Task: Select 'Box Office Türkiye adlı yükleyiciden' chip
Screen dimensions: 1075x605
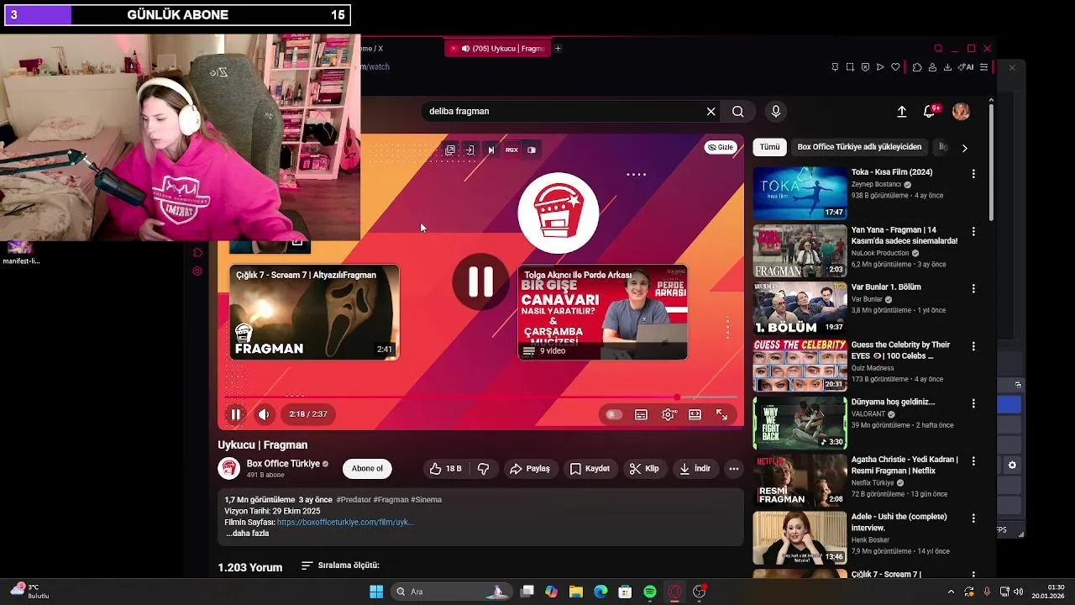Action: [x=859, y=147]
